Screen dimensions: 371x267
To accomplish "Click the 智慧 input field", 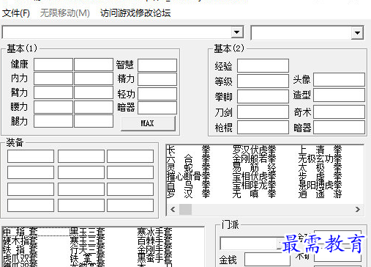I will click(x=157, y=65).
